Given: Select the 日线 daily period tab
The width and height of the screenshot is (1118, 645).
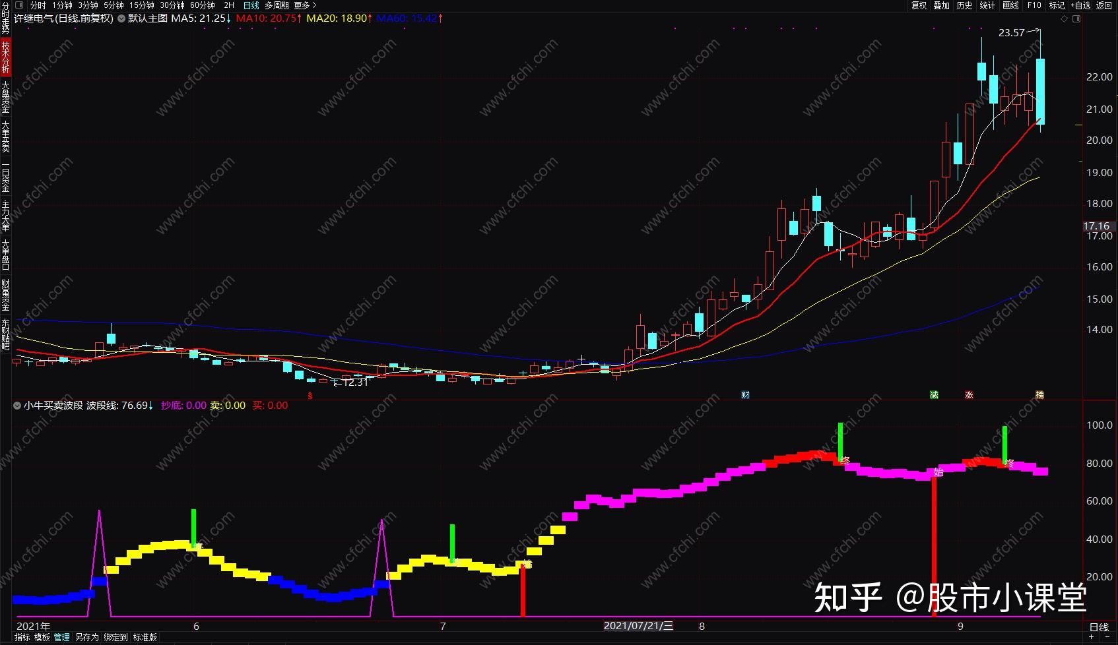Looking at the screenshot, I should point(251,5).
